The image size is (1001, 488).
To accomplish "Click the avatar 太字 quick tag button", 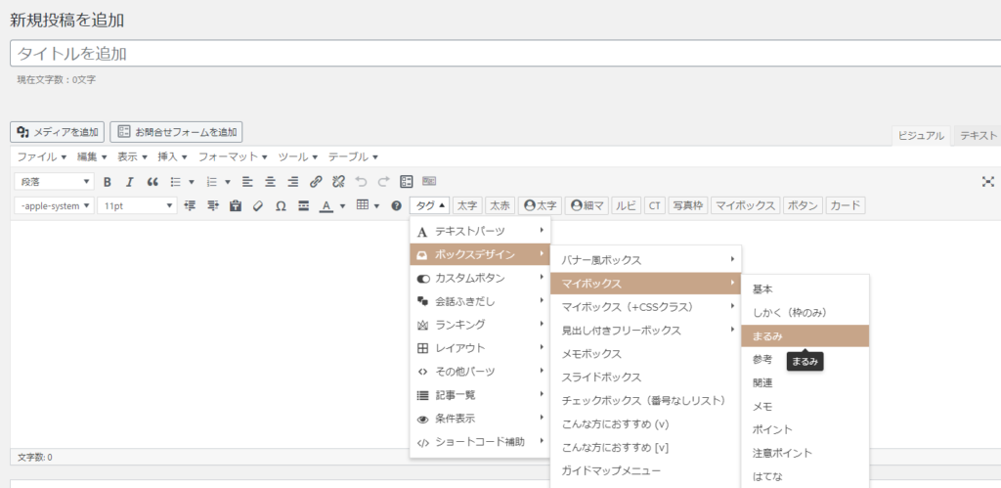I will (x=540, y=205).
